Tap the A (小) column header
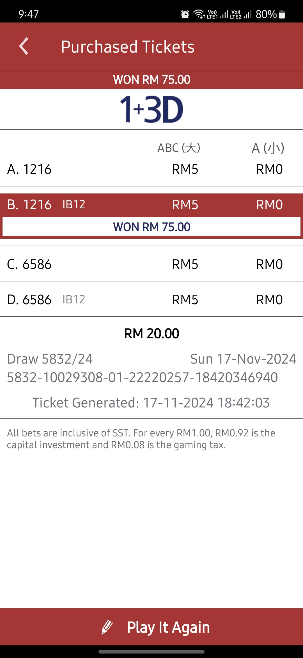Viewport: 303px width, 658px height. [268, 148]
